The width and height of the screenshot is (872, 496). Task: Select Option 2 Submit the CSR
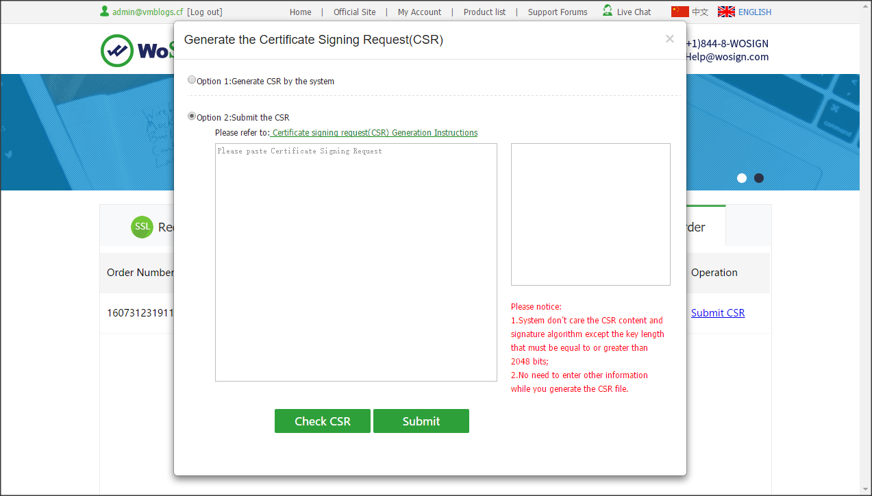click(192, 116)
